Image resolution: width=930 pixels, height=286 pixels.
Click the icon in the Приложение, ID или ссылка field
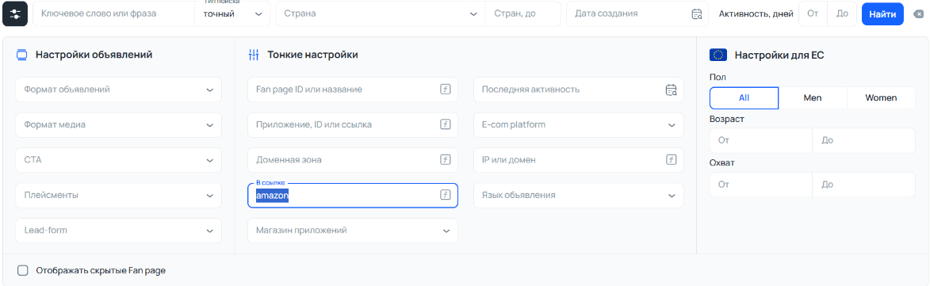(446, 124)
